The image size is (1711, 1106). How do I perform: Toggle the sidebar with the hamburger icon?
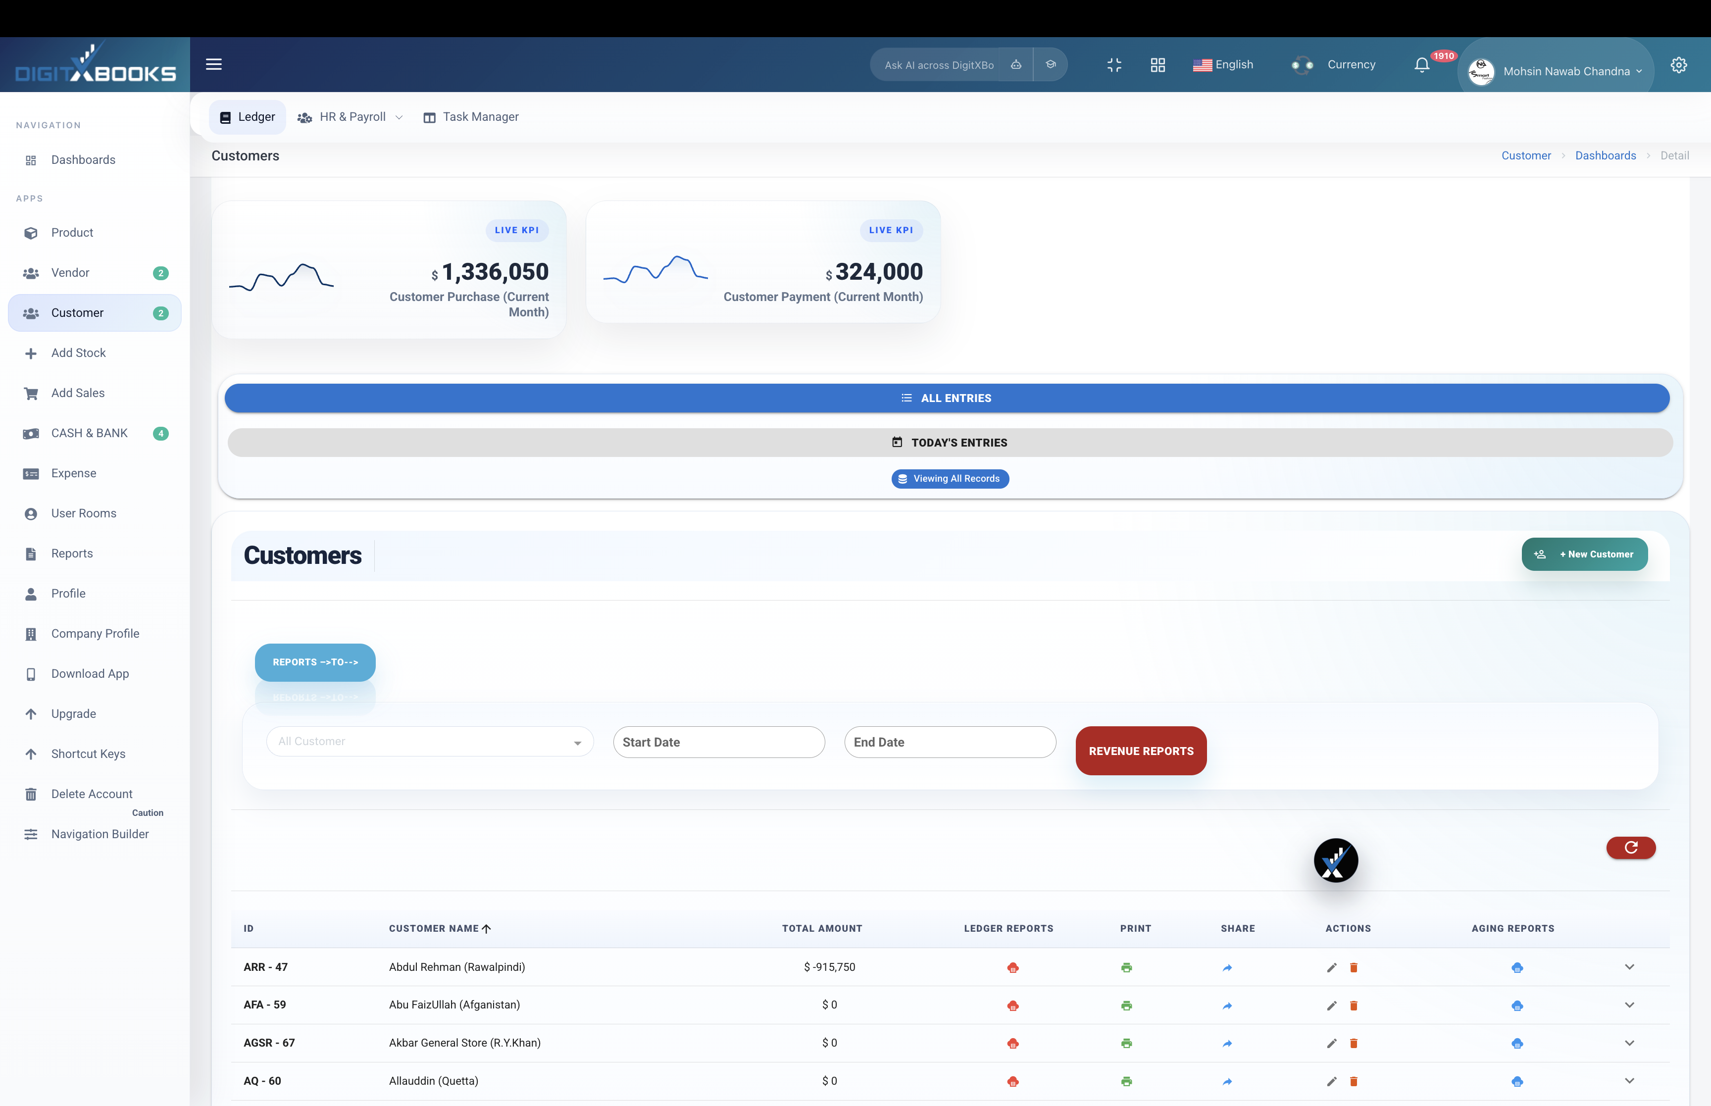click(213, 64)
